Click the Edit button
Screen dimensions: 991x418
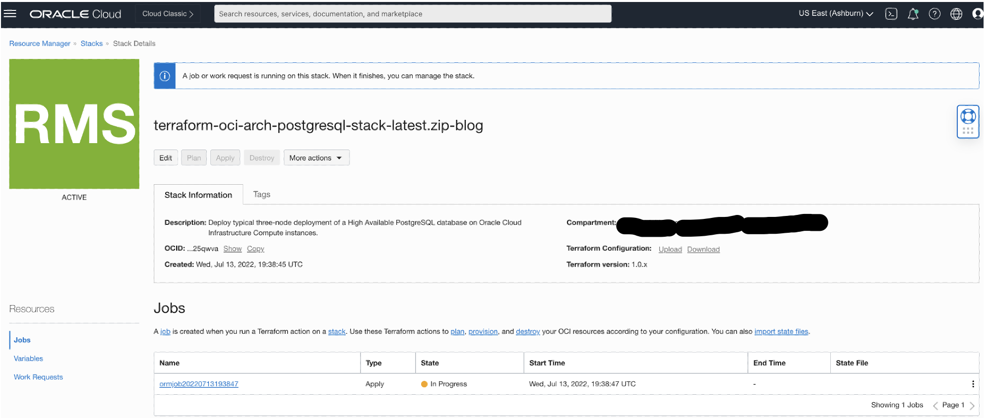point(166,158)
